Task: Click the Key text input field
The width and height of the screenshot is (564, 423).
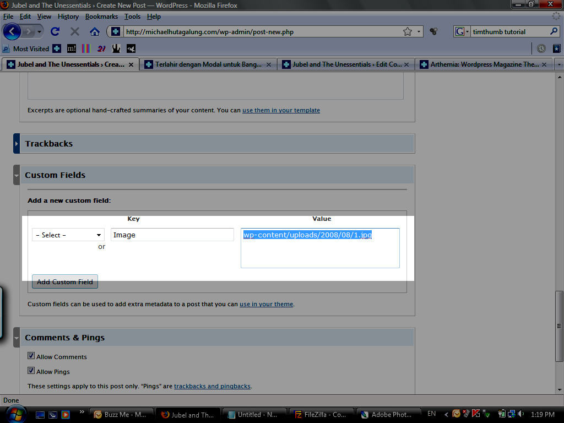Action: (x=172, y=235)
